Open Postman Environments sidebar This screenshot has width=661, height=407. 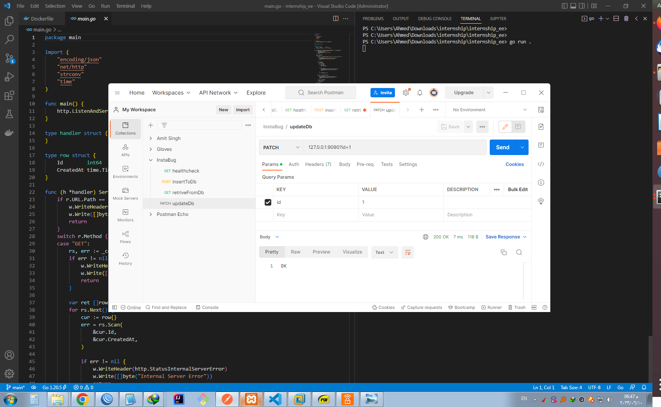(125, 172)
